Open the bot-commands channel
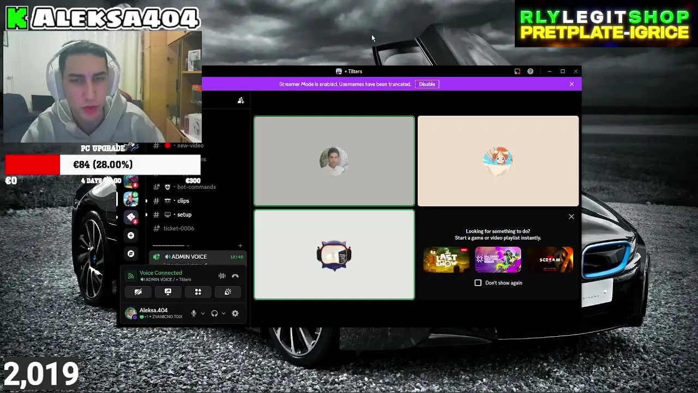Image resolution: width=698 pixels, height=393 pixels. point(184,187)
